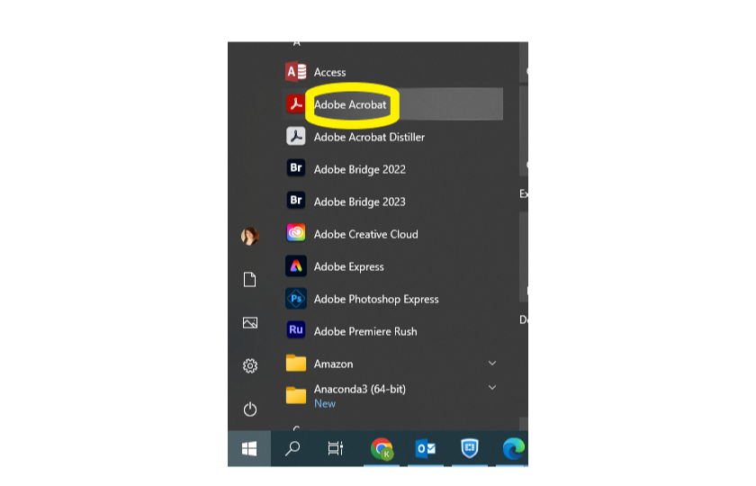Launch the Adobe Creative Cloud icon
This screenshot has width=756, height=486.
pyautogui.click(x=295, y=233)
